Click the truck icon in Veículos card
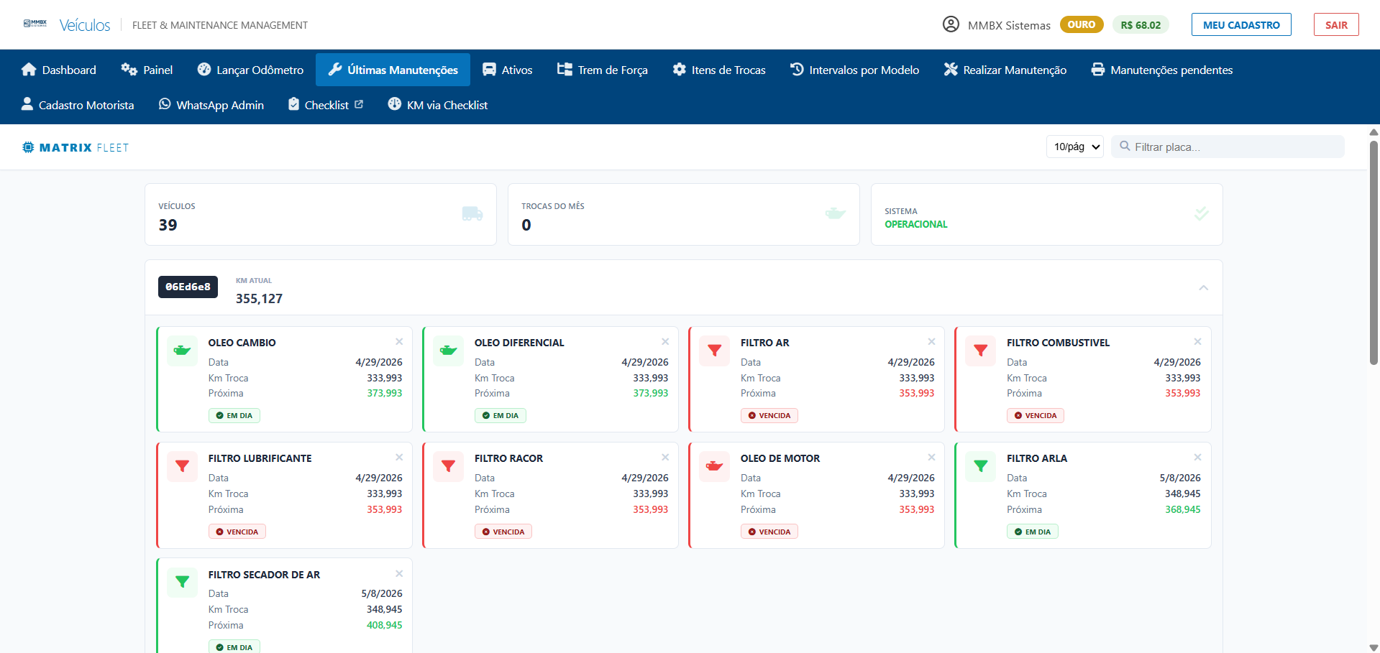 (472, 213)
